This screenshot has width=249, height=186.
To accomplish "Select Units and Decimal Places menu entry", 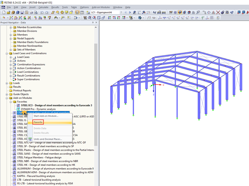I will 48,139.
